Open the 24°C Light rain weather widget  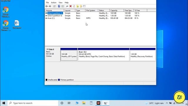155,103
